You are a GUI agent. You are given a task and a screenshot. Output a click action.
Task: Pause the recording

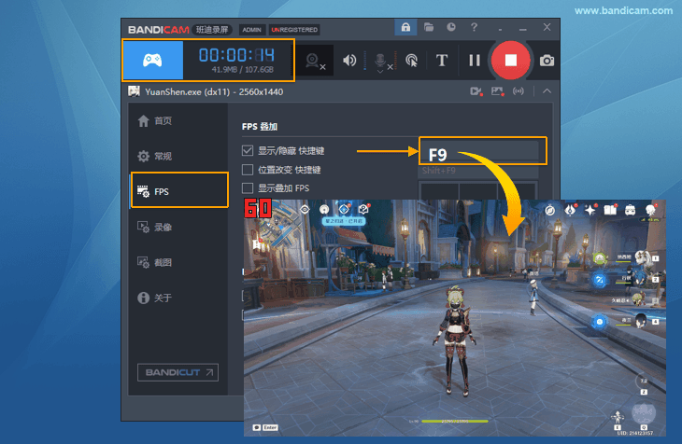[475, 61]
